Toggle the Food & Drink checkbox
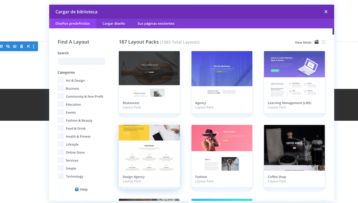The height and width of the screenshot is (203, 358). (x=61, y=128)
